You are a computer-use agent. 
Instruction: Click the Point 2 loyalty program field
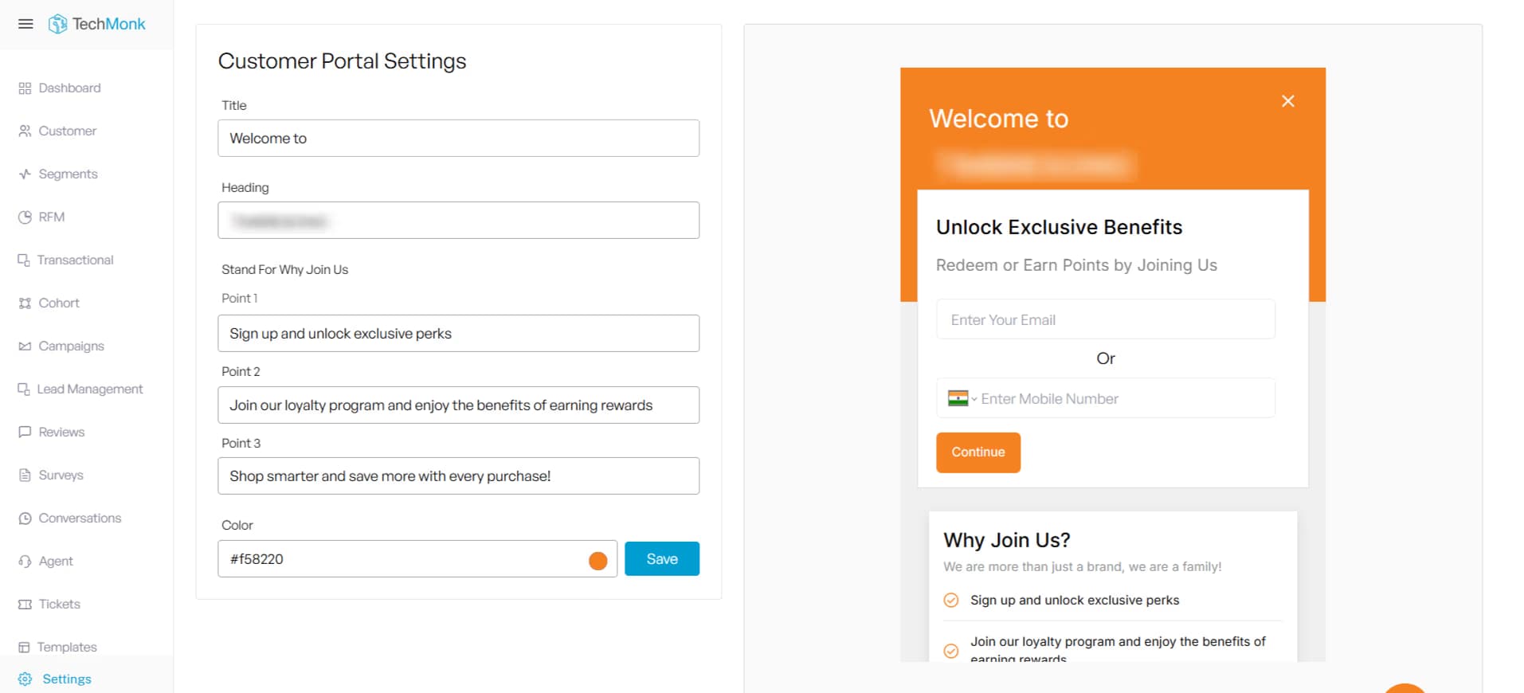point(459,405)
